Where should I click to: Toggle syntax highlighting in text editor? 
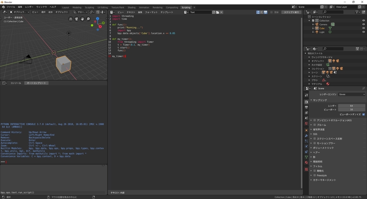pos(265,12)
